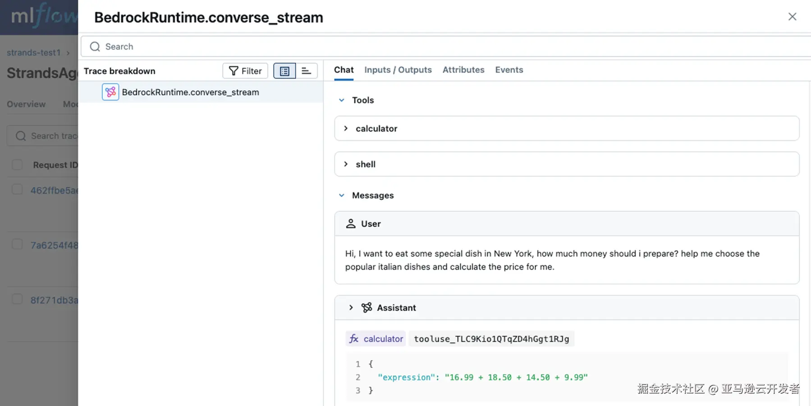
Task: Expand the shell tool definition
Action: click(x=346, y=164)
